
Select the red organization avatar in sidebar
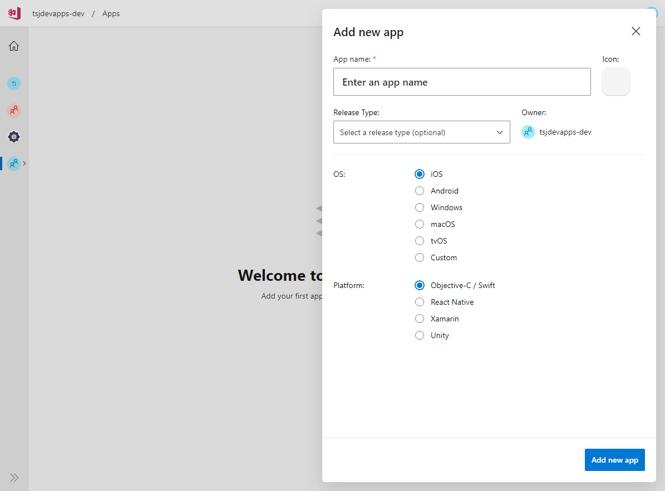coord(14,110)
